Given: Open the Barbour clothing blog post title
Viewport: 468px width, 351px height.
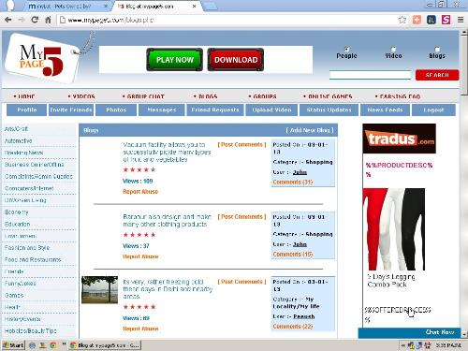Looking at the screenshot, I should coord(167,220).
